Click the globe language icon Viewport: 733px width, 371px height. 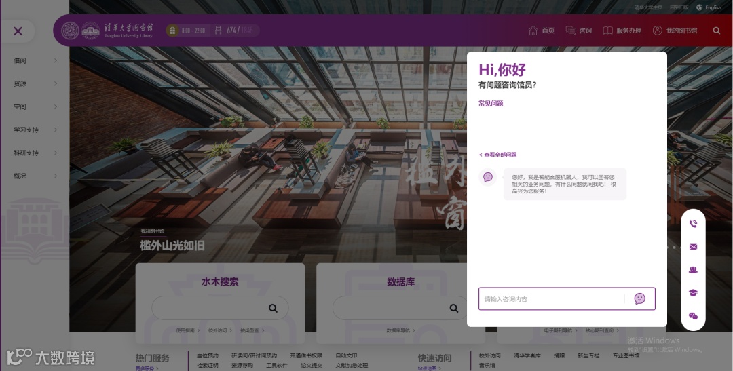coord(699,7)
